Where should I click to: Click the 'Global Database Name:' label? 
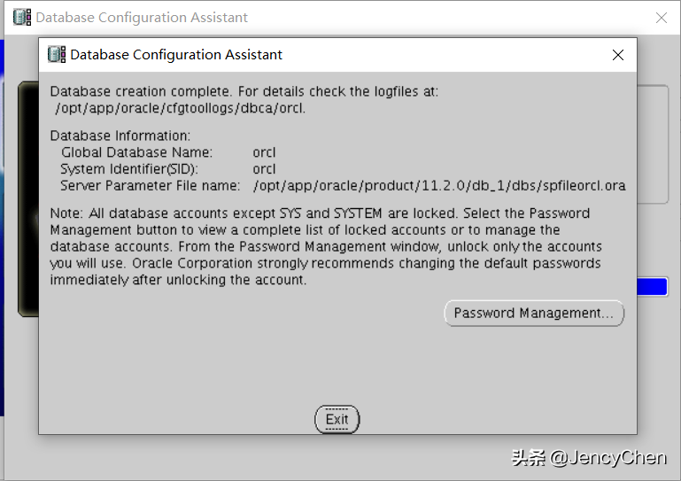tap(136, 152)
